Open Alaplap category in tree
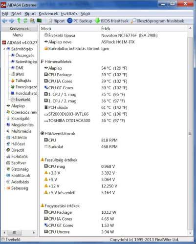The image size is (196, 244). (16, 106)
